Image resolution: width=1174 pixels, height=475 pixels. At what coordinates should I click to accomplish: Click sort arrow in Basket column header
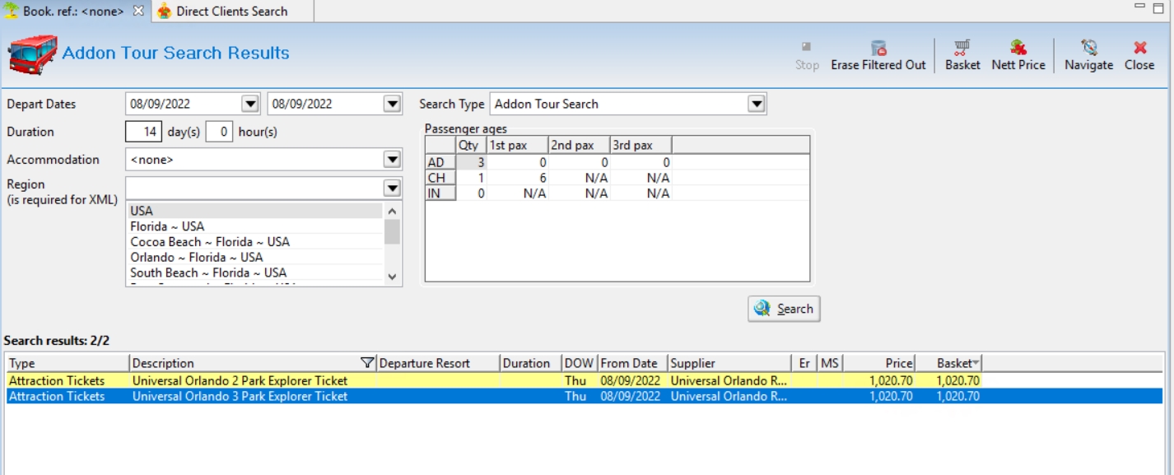[x=976, y=363]
